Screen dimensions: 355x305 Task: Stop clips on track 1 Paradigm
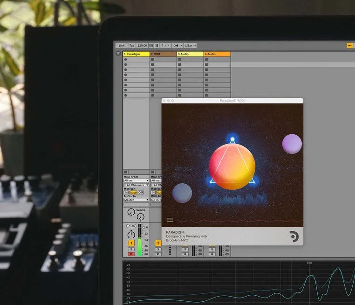click(125, 172)
